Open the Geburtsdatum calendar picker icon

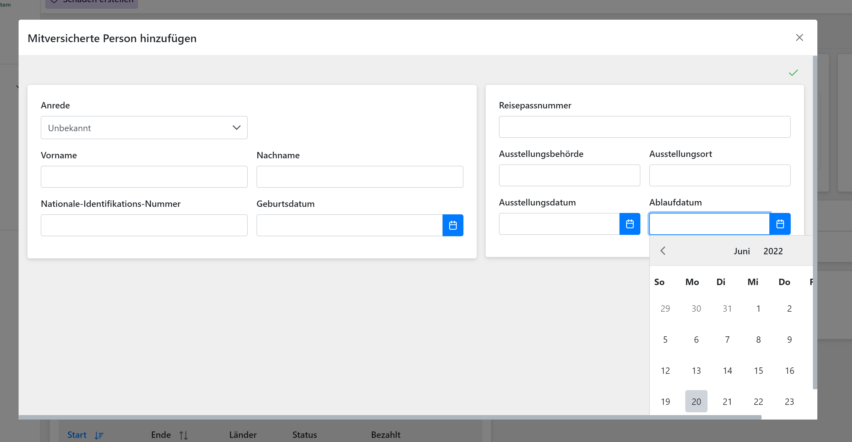pos(453,225)
